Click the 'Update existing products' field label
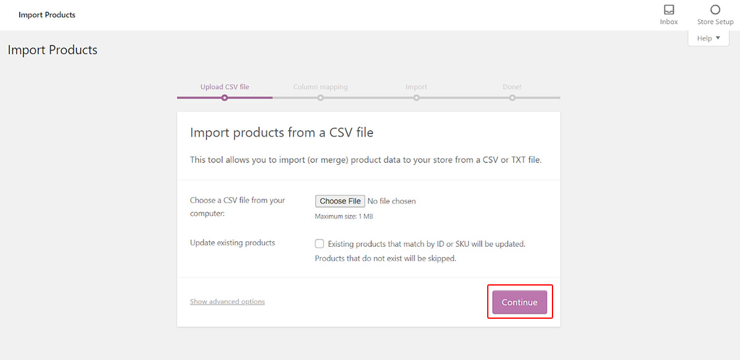 [x=232, y=242]
